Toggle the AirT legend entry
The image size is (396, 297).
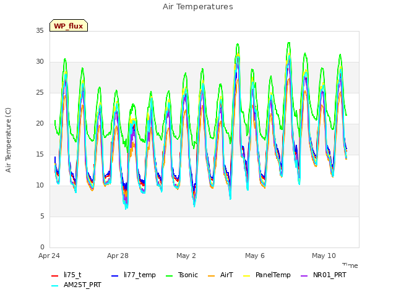[x=220, y=275]
